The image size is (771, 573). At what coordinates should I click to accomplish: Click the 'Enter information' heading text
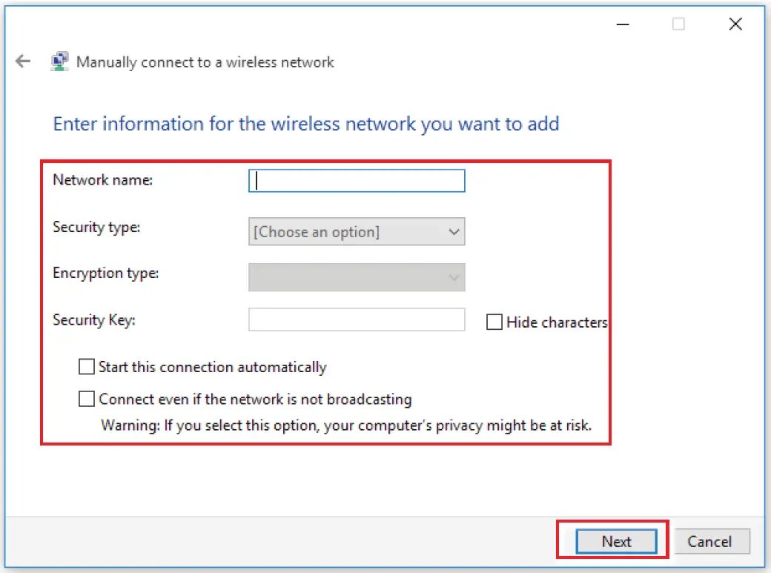point(305,123)
